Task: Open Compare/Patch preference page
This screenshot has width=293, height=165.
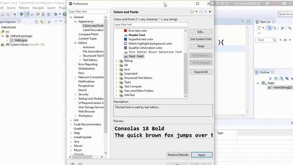Action: point(88,34)
